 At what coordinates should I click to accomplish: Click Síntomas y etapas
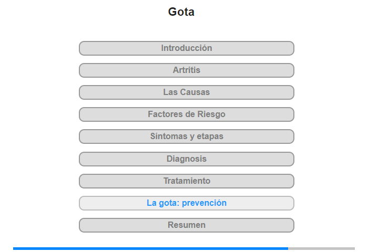[x=186, y=136]
